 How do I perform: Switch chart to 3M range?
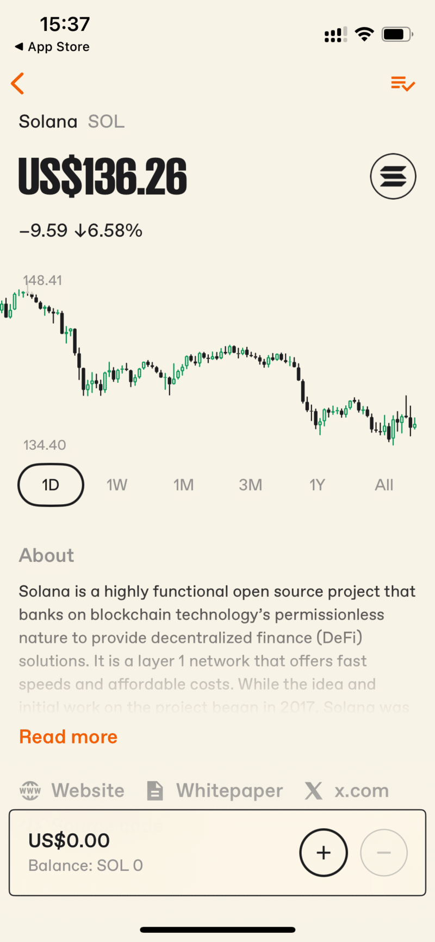point(251,485)
